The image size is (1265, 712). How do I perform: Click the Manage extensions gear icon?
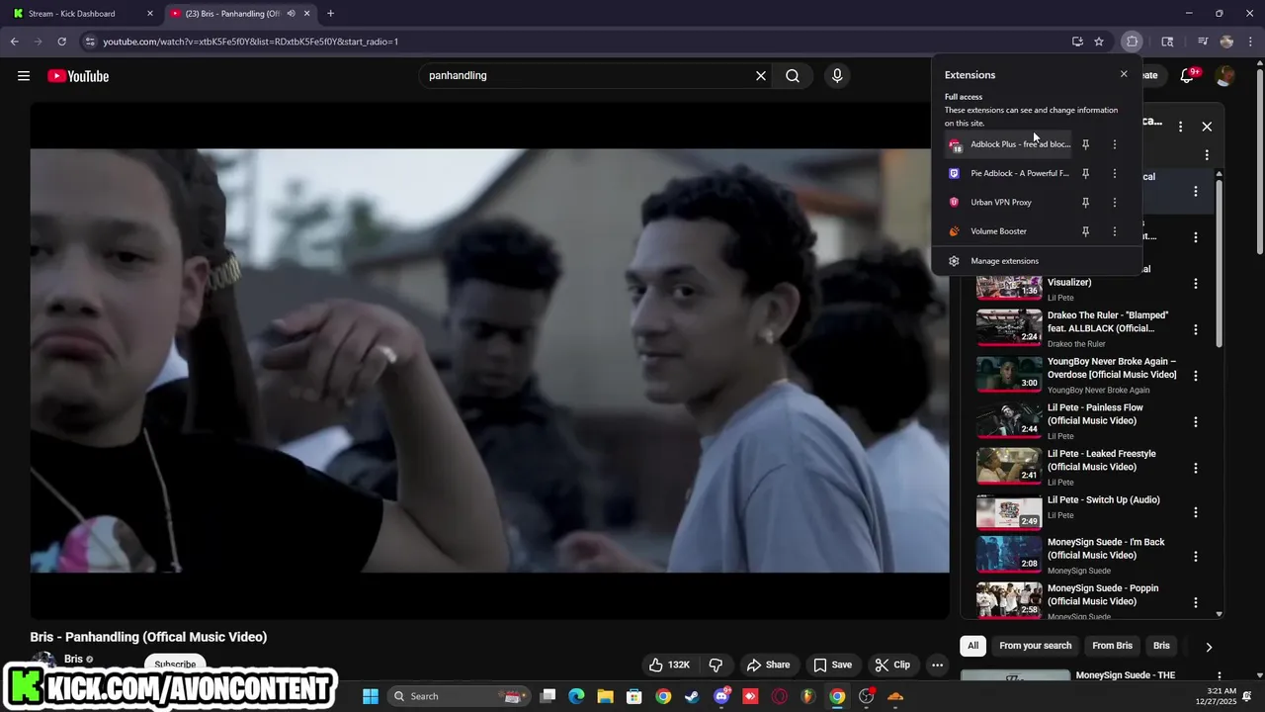[x=954, y=261]
